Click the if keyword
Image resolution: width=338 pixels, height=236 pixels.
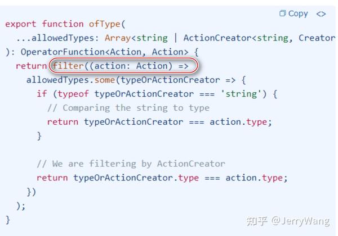(x=42, y=94)
